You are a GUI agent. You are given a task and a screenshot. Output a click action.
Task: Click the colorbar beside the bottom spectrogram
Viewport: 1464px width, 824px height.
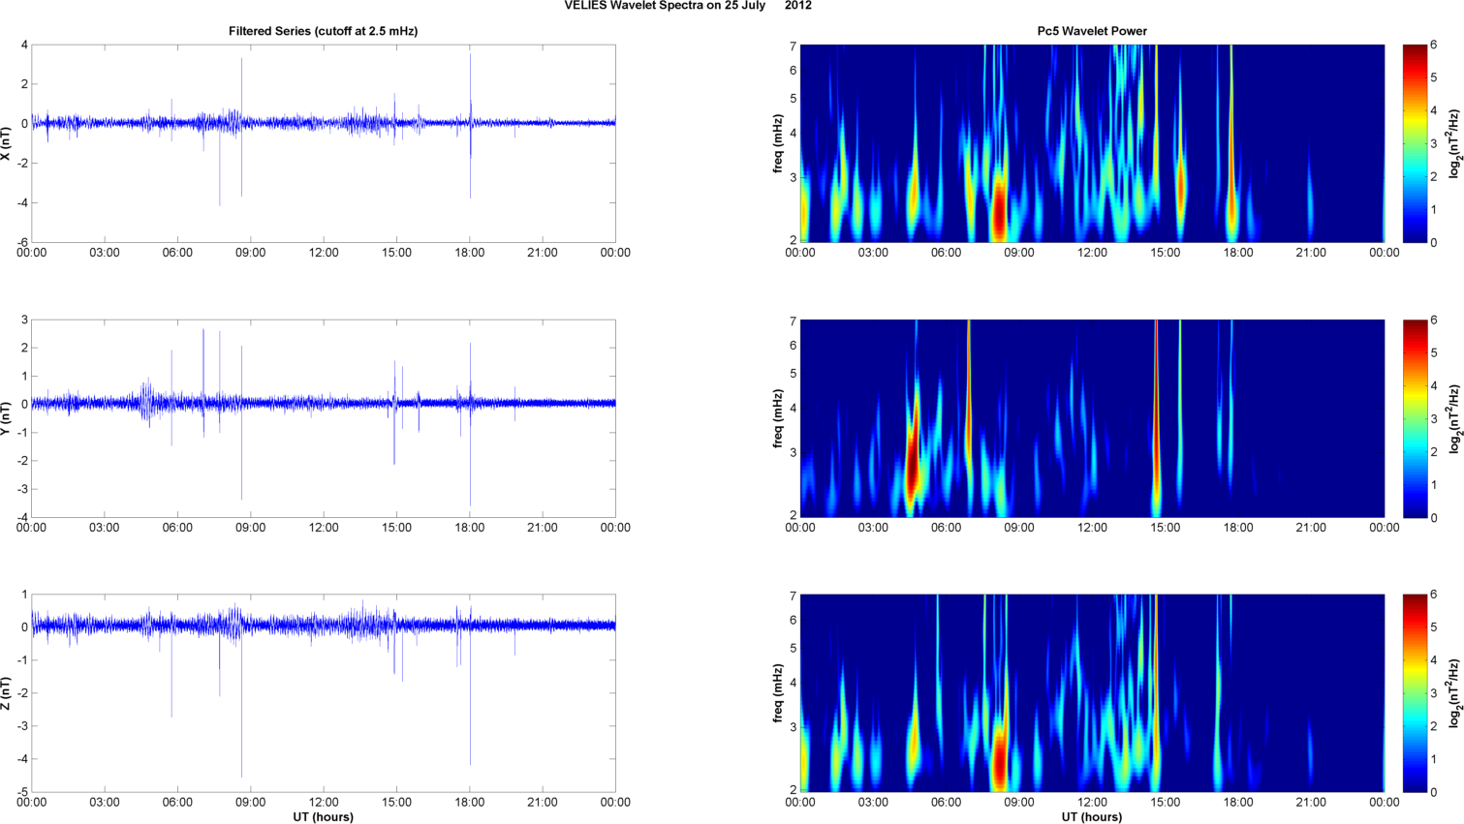tap(1415, 693)
